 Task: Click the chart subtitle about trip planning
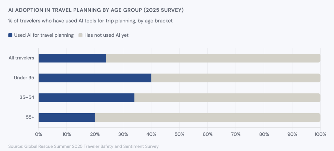coord(90,21)
